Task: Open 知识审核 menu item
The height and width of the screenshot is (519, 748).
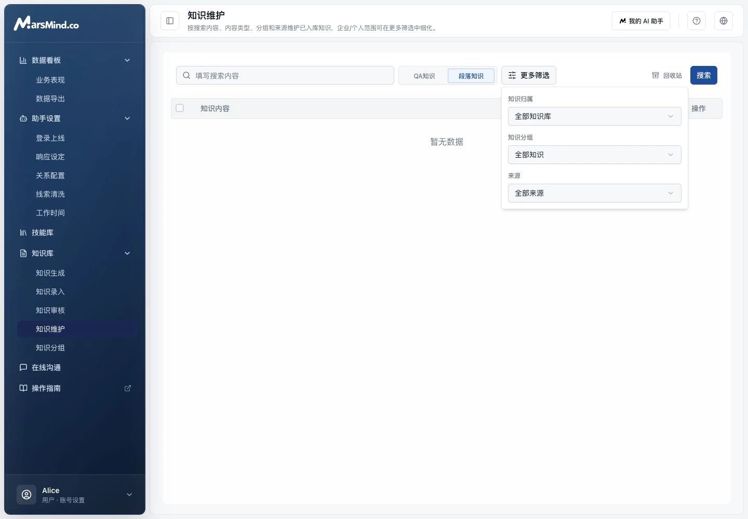Action: (x=77, y=310)
